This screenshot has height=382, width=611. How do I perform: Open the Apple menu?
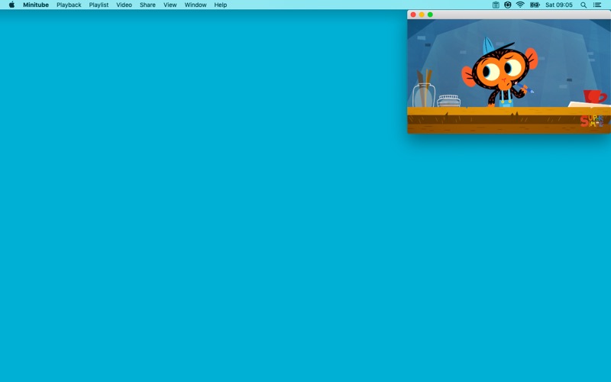(x=11, y=5)
